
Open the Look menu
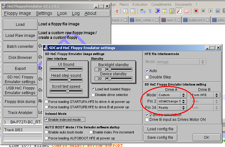(x=62, y=14)
